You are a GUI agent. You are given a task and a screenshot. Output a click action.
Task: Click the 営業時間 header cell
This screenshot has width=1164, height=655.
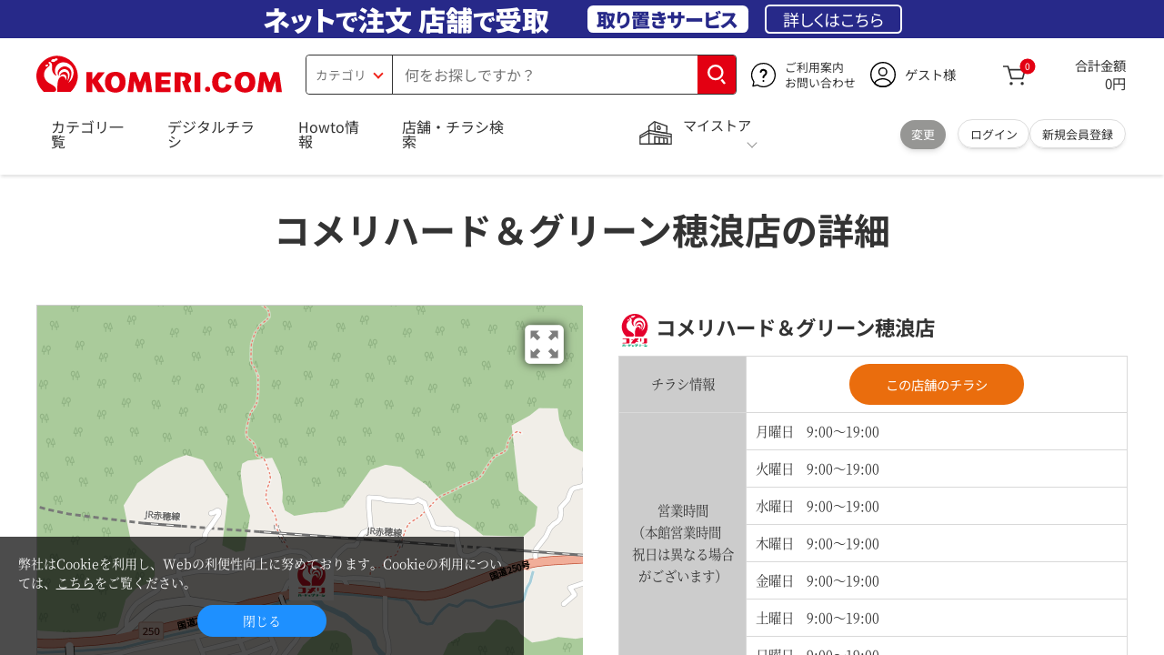(683, 534)
